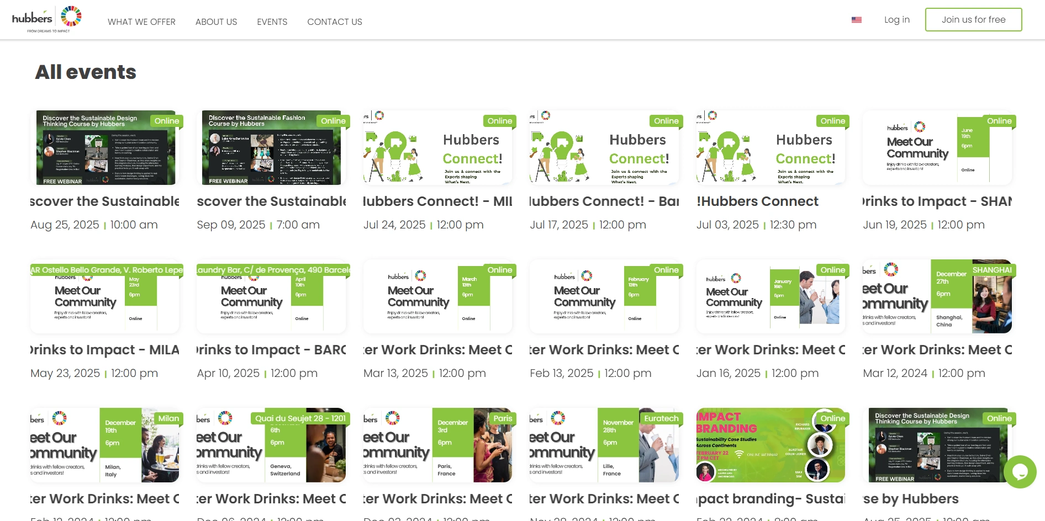Open the CONTACT US page
The width and height of the screenshot is (1045, 521).
coord(335,22)
